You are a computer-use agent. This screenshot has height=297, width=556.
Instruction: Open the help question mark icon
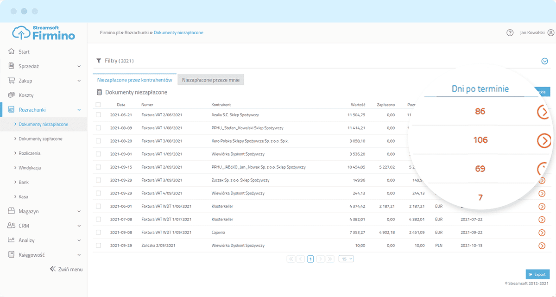coord(510,33)
